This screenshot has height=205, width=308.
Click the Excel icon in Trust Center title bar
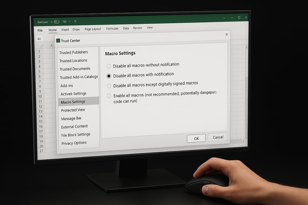[x=58, y=40]
